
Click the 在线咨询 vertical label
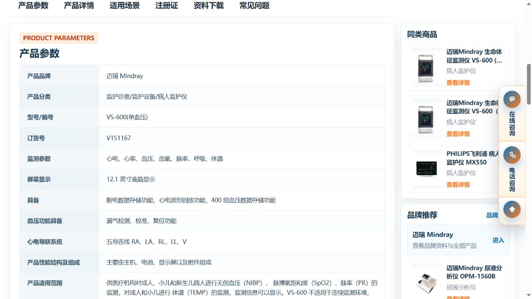click(512, 123)
